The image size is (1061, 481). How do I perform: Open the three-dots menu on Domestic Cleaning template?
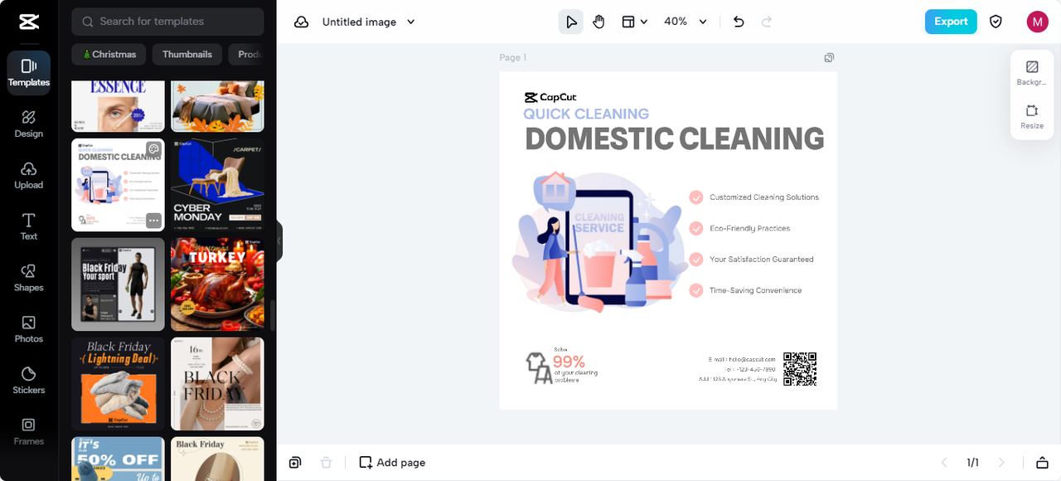(x=154, y=221)
